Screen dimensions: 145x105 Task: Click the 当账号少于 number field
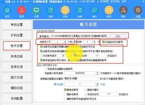58,42
